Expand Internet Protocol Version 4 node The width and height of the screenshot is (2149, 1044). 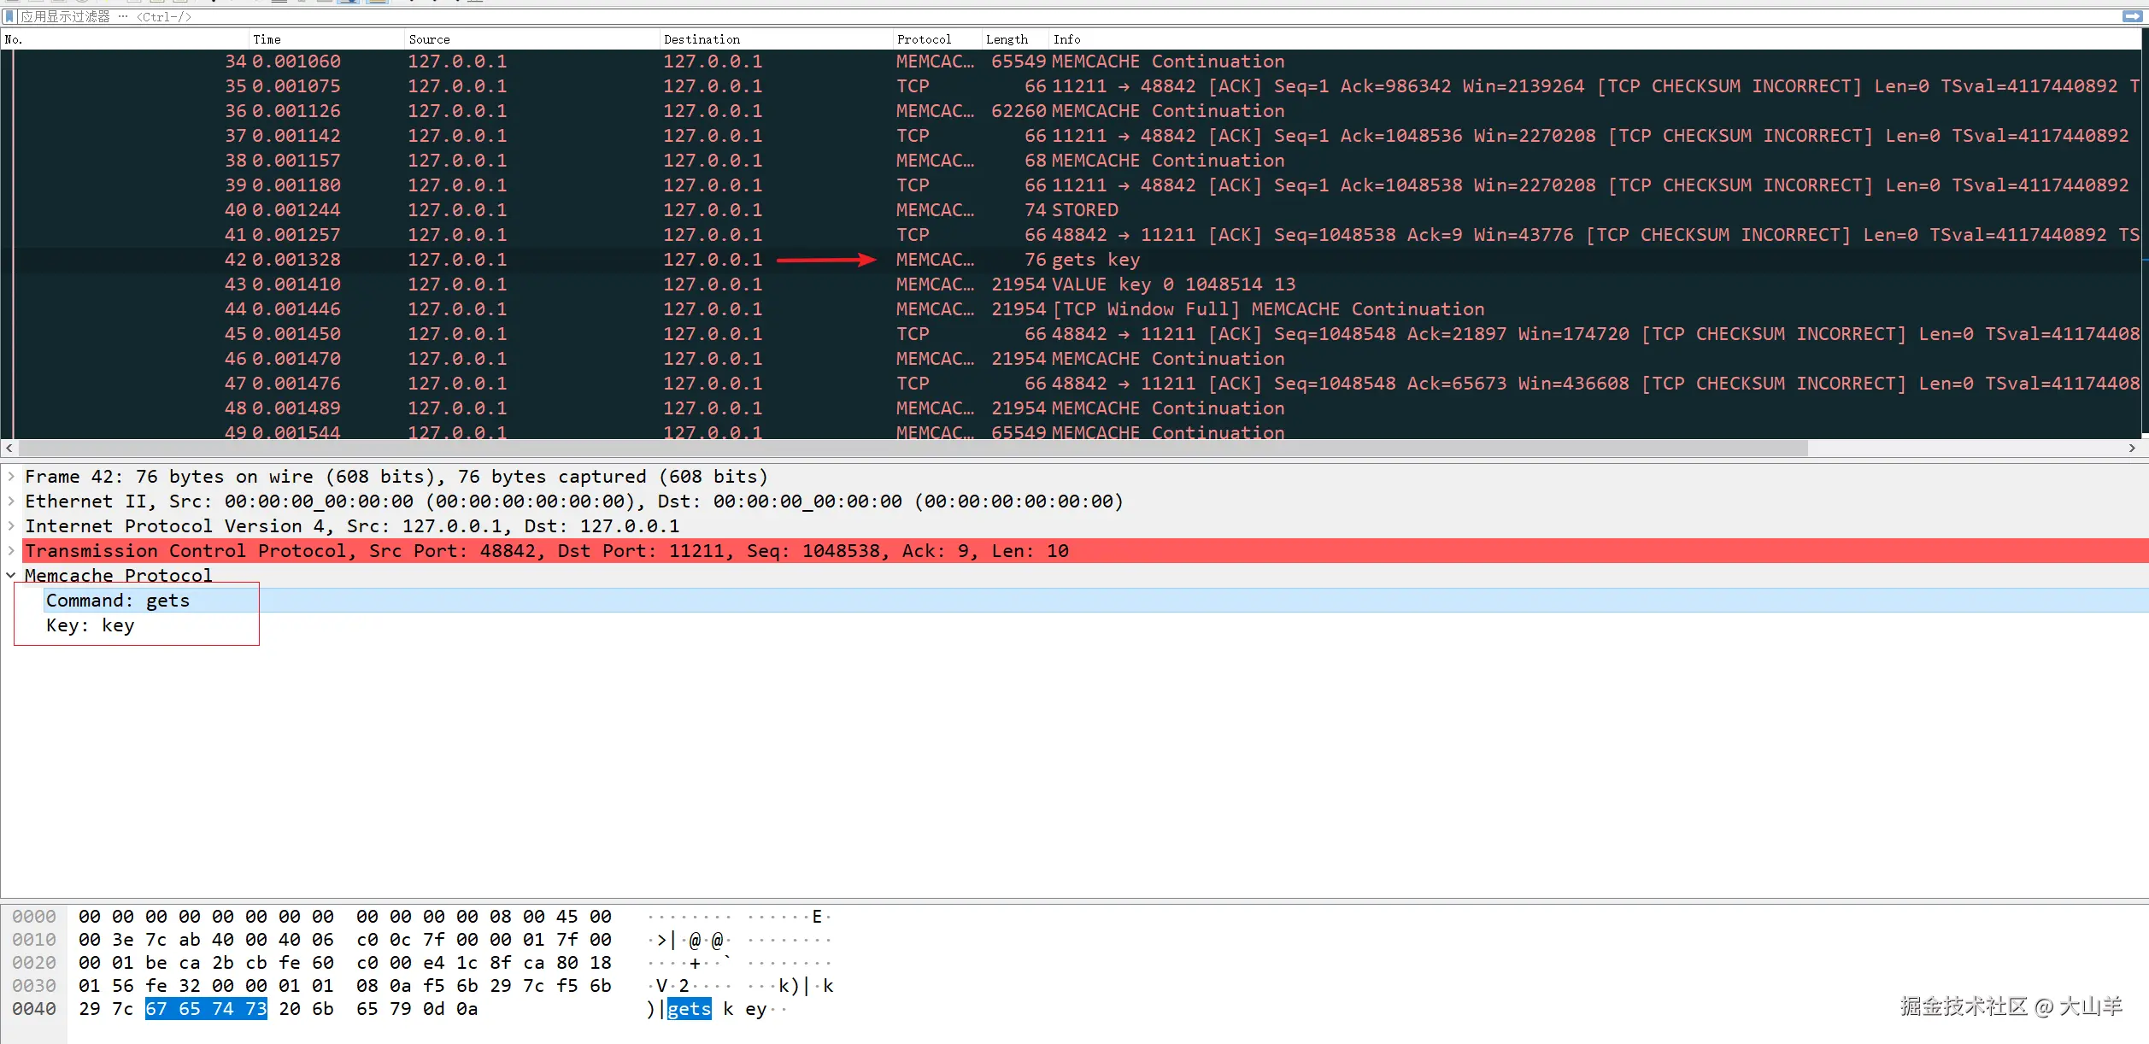point(11,526)
